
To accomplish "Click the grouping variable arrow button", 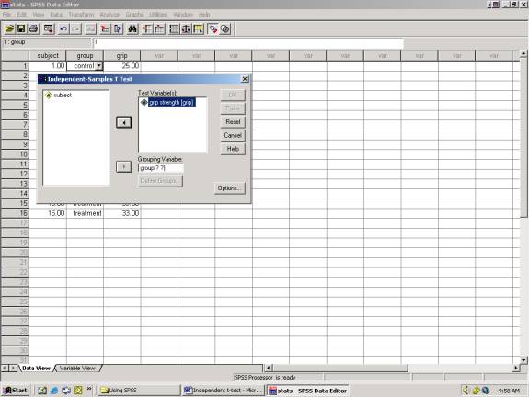I will [x=124, y=167].
